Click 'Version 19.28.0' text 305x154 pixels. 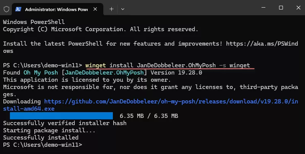tap(176, 73)
